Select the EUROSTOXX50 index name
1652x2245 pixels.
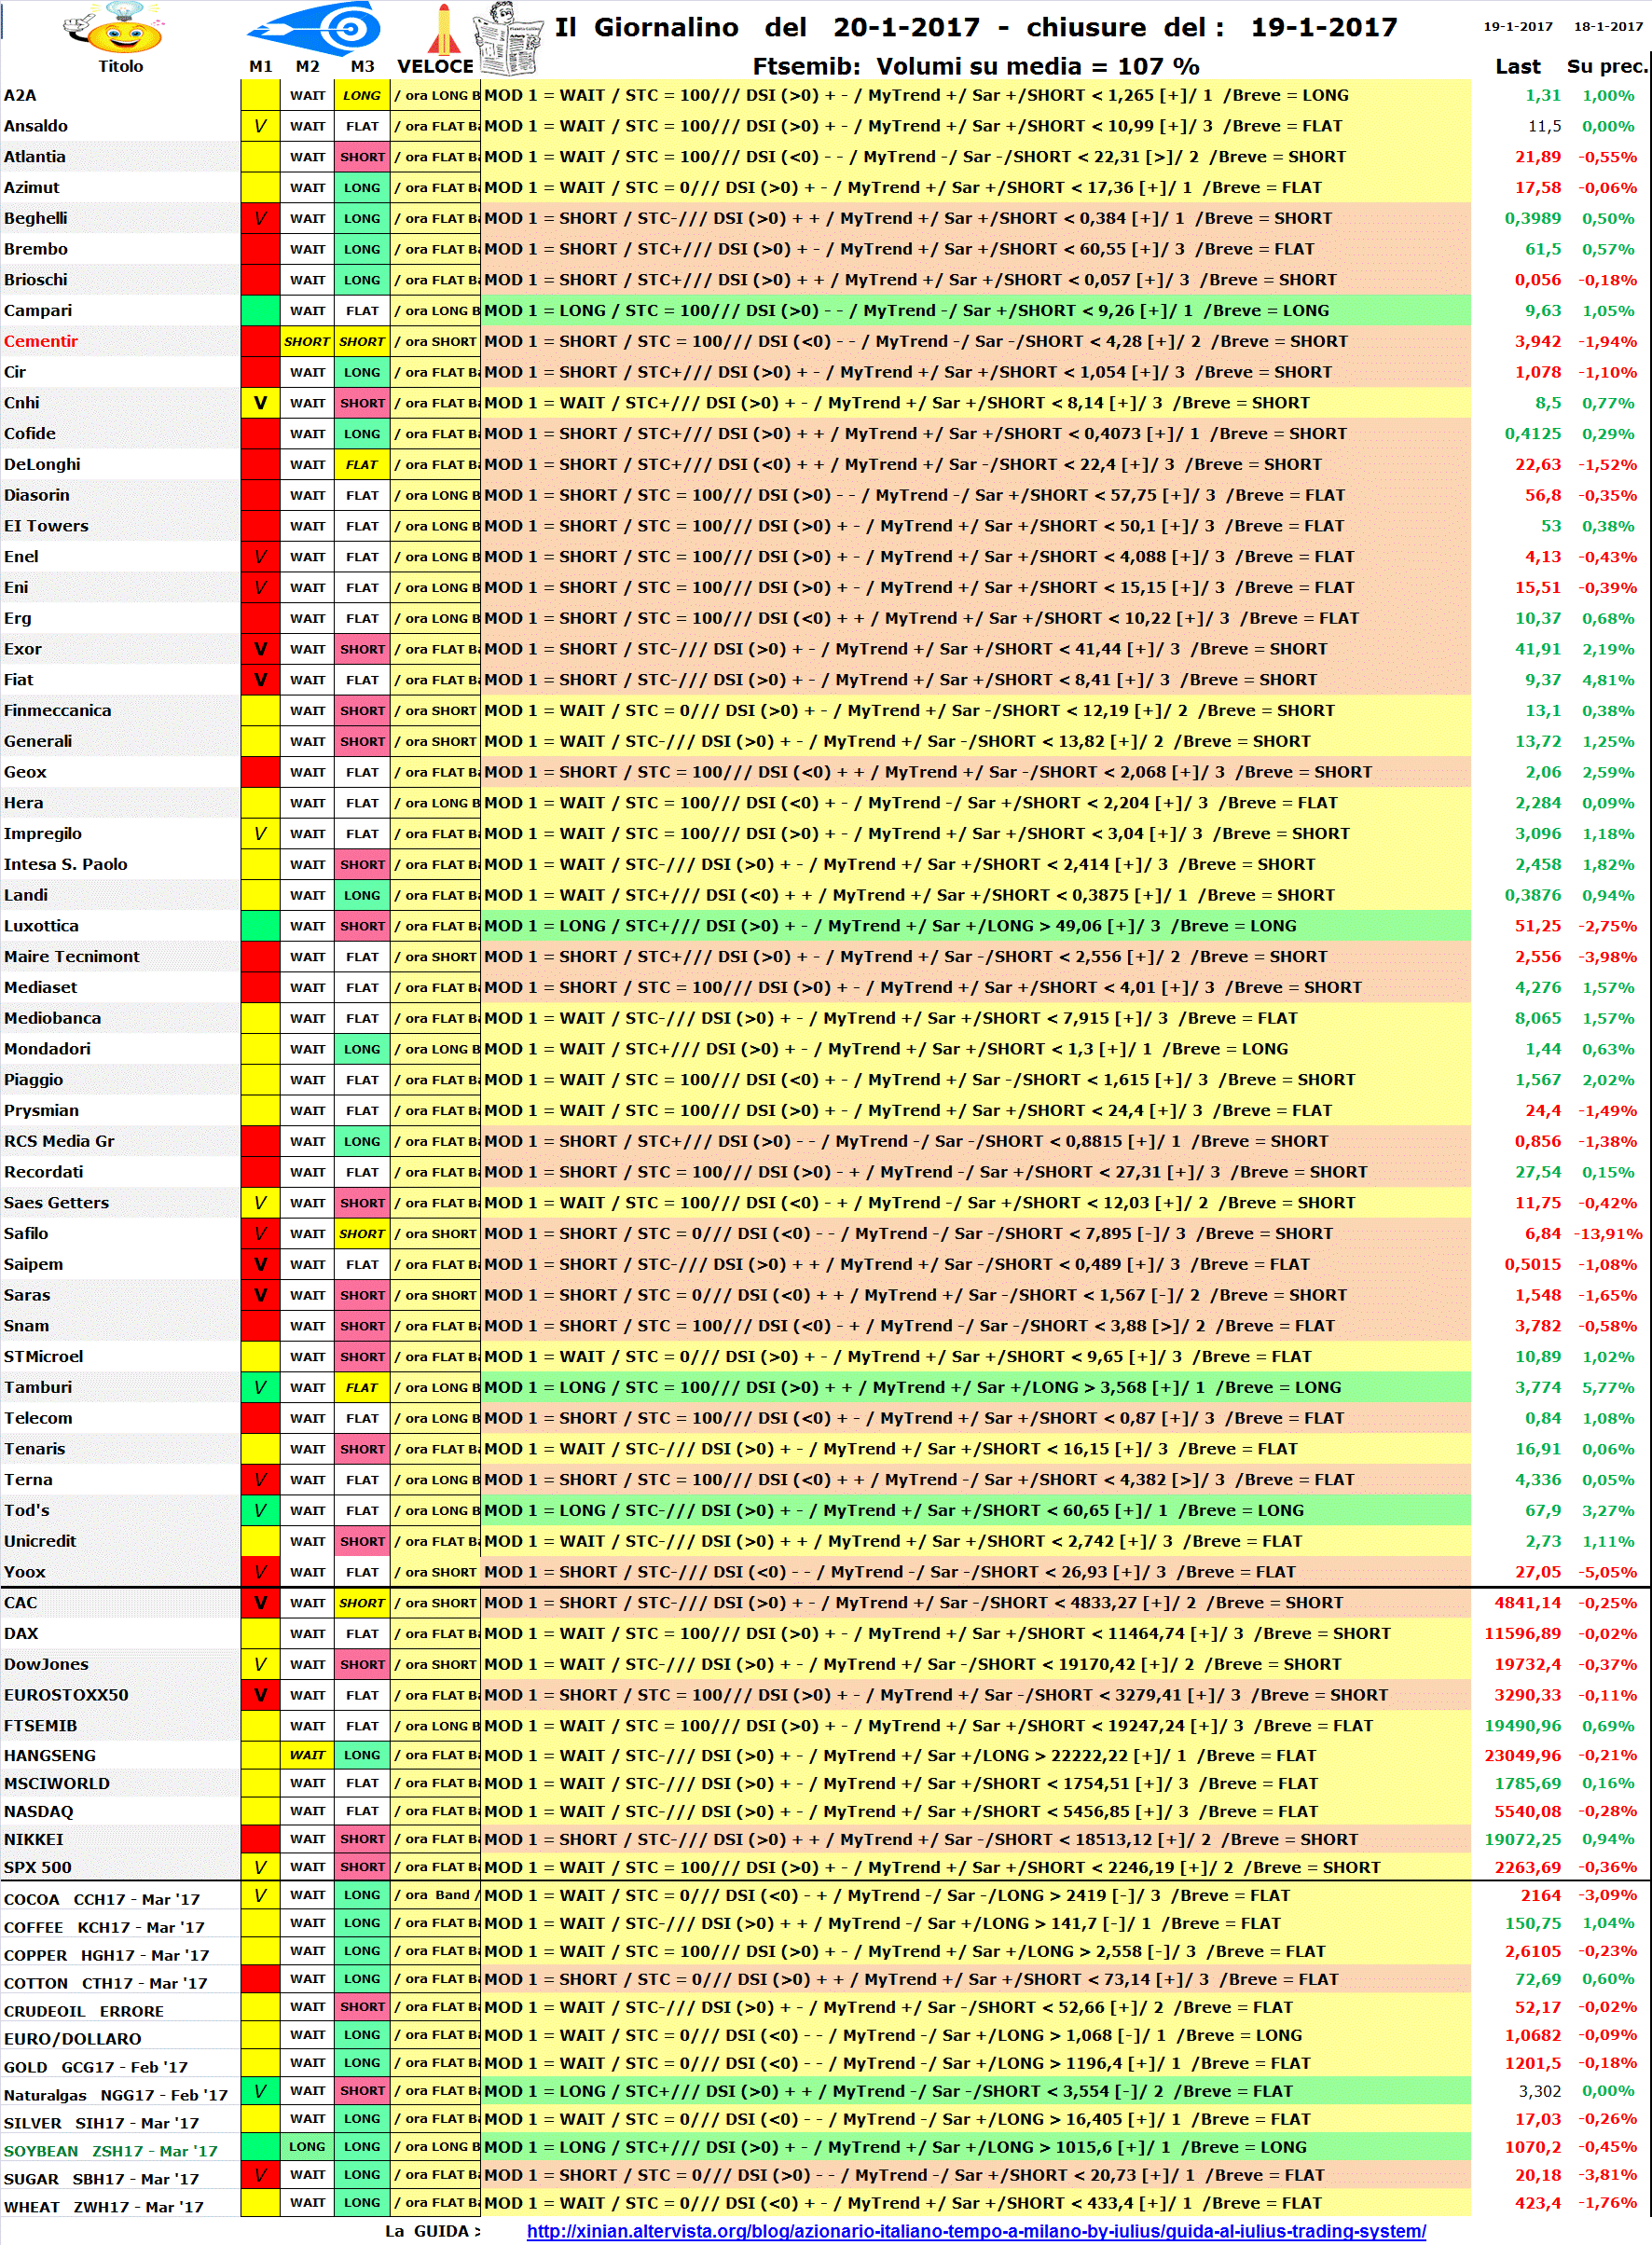coord(66,1695)
